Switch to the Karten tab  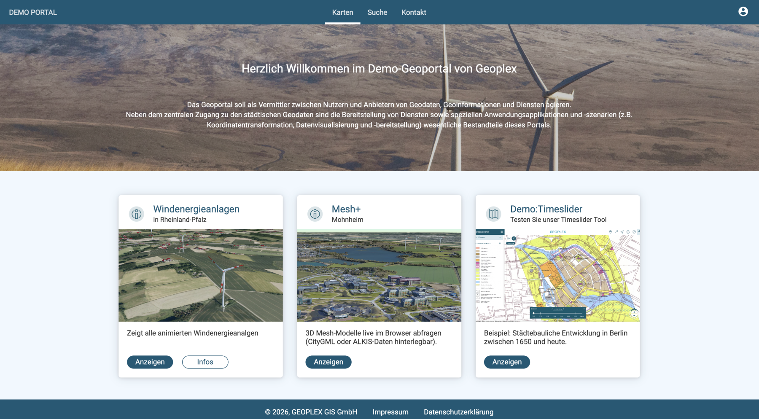[342, 13]
